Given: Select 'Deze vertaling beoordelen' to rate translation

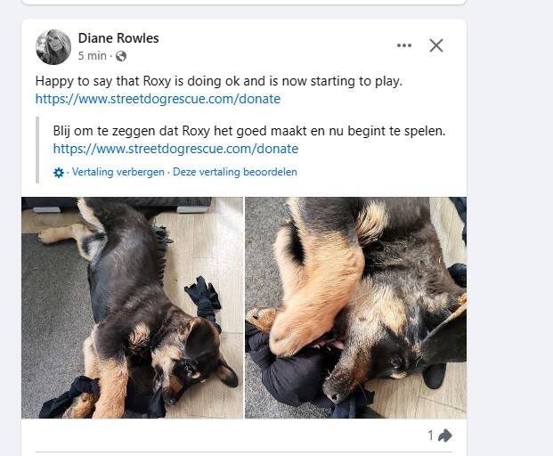Looking at the screenshot, I should [x=235, y=172].
